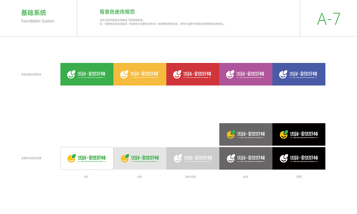Click the color logo on black panel
Image resolution: width=357 pixels, height=214 pixels.
point(299,134)
